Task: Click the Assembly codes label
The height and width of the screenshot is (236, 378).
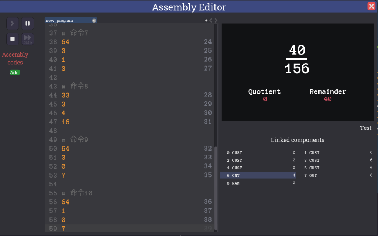Action: pyautogui.click(x=15, y=58)
